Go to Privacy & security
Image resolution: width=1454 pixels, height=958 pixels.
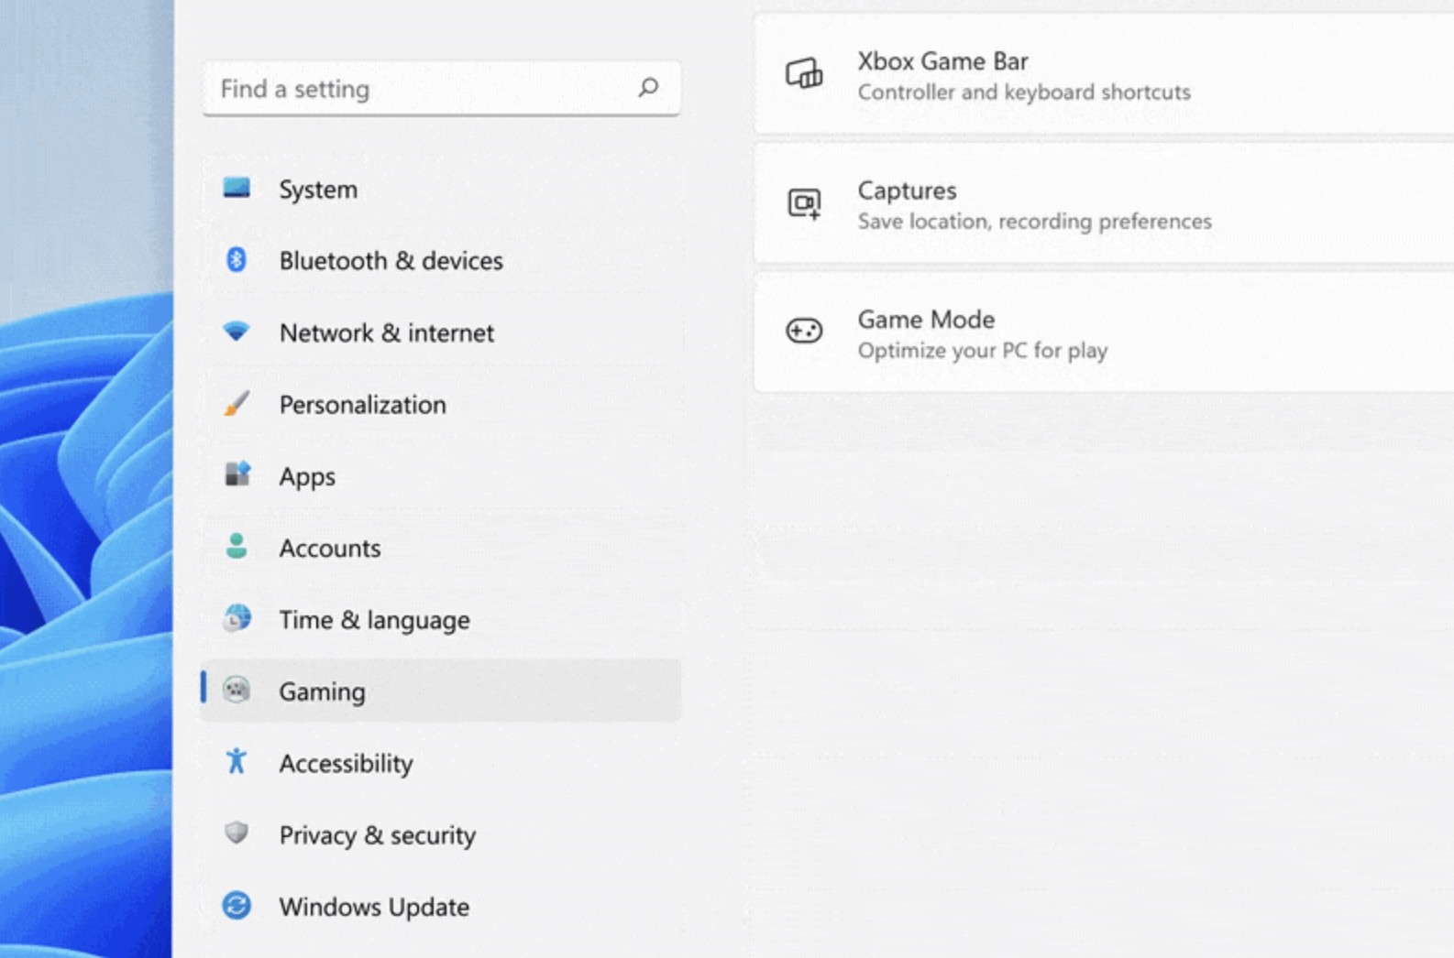pos(441,834)
